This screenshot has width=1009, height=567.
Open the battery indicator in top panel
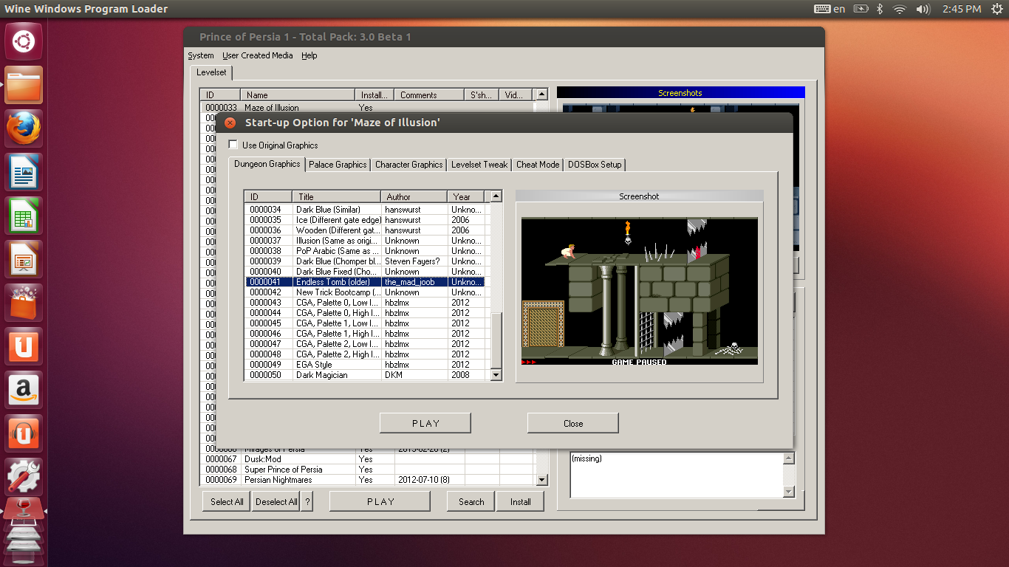tap(861, 9)
